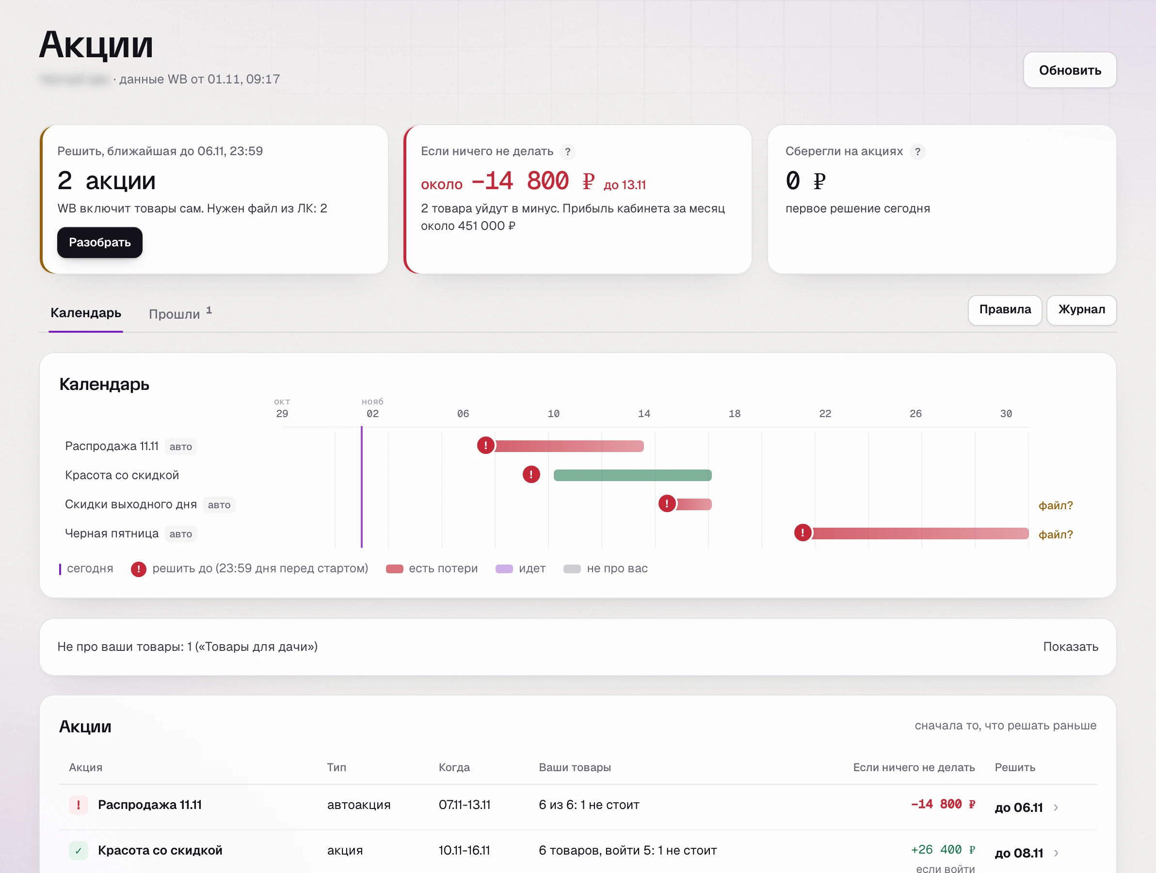Open the Журнал button
The height and width of the screenshot is (873, 1156).
(1081, 310)
